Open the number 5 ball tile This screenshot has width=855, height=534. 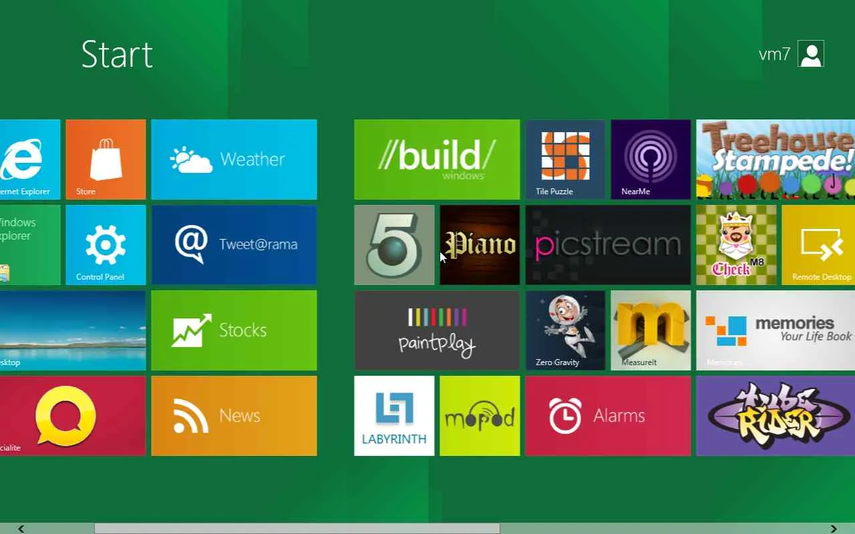pos(394,245)
